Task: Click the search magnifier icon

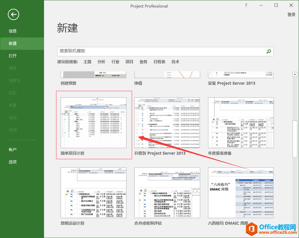Action: tap(269, 51)
